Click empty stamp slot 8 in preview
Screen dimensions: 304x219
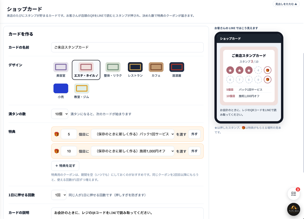pos(249,80)
